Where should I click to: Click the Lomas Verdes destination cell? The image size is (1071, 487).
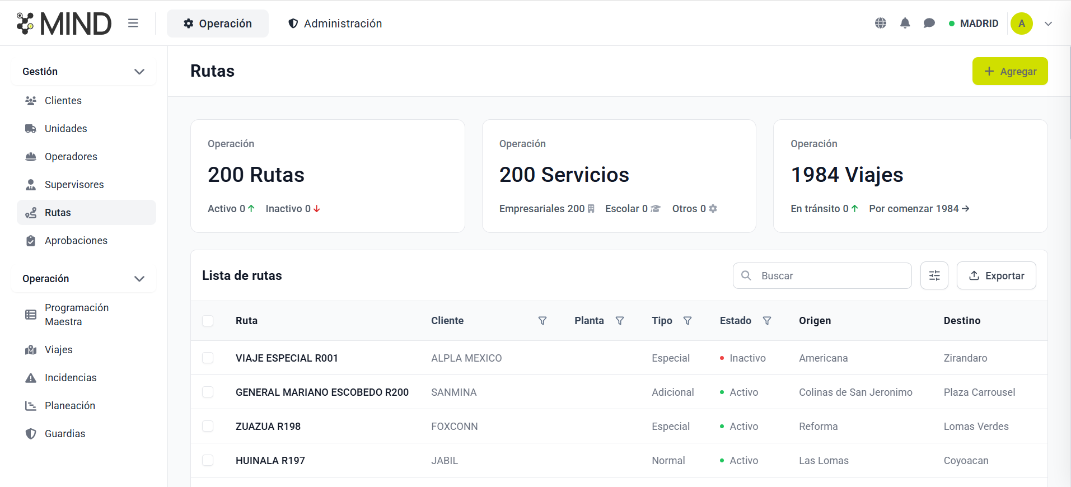click(976, 427)
